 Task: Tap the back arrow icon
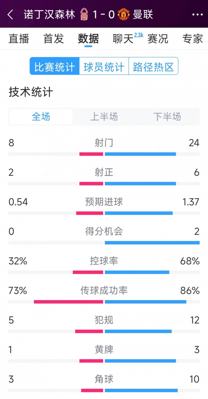(11, 14)
